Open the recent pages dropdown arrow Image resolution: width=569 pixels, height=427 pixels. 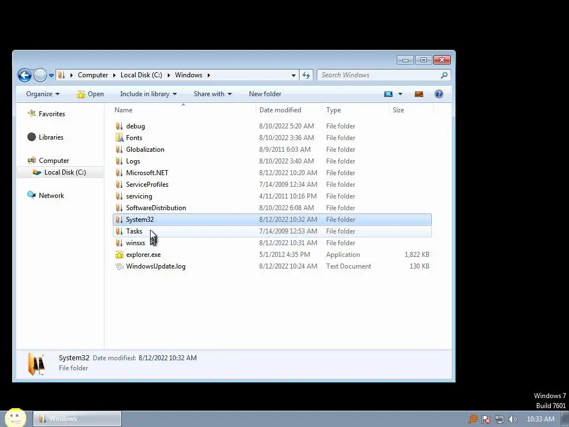51,76
